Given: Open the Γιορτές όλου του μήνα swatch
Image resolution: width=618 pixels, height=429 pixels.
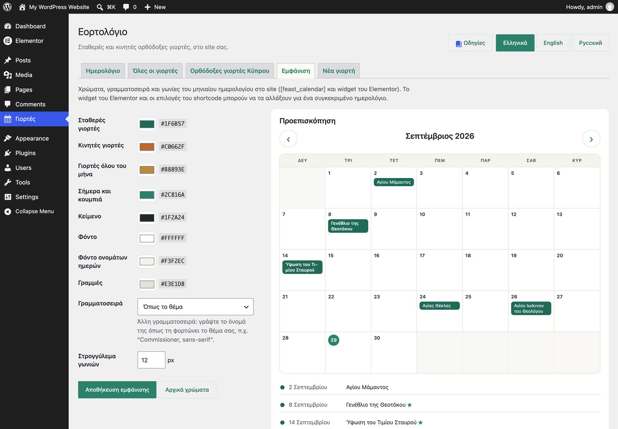Looking at the screenshot, I should [x=147, y=170].
